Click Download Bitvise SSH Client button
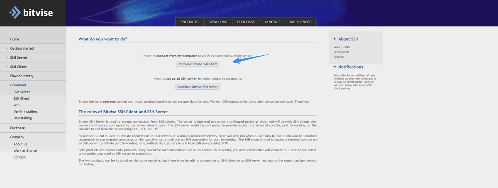This screenshot has width=498, height=188. click(198, 64)
